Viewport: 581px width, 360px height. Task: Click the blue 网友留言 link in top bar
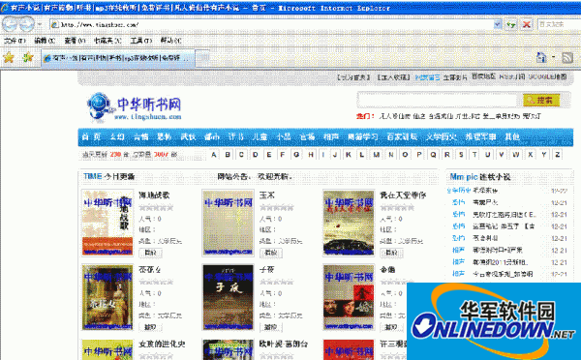(x=427, y=77)
